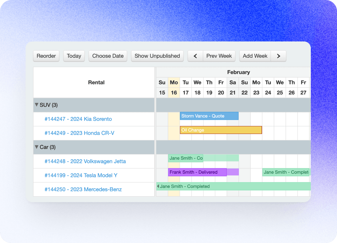Screen dimensions: 337x243
Task: Click the left chevron beside Prev Week
Action: [195, 56]
